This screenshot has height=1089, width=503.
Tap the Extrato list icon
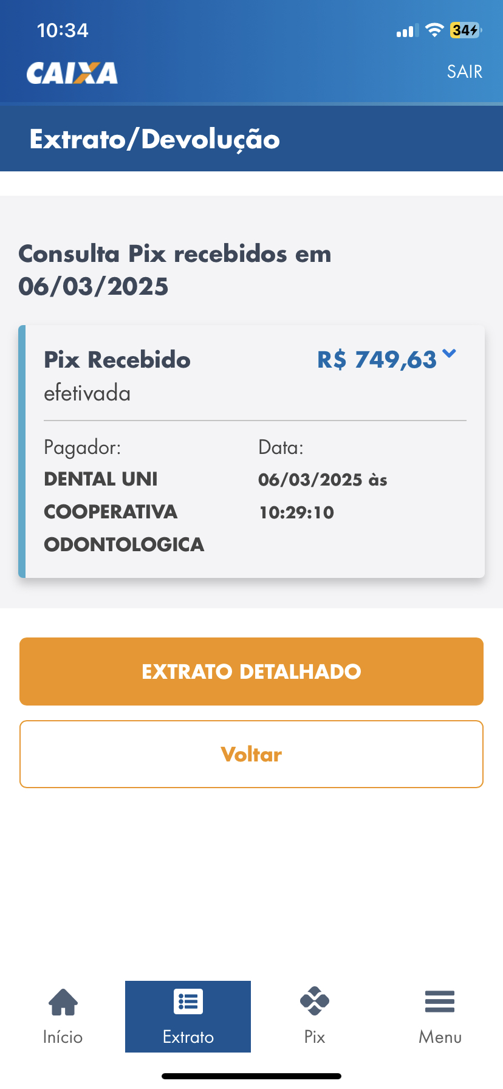(188, 1001)
